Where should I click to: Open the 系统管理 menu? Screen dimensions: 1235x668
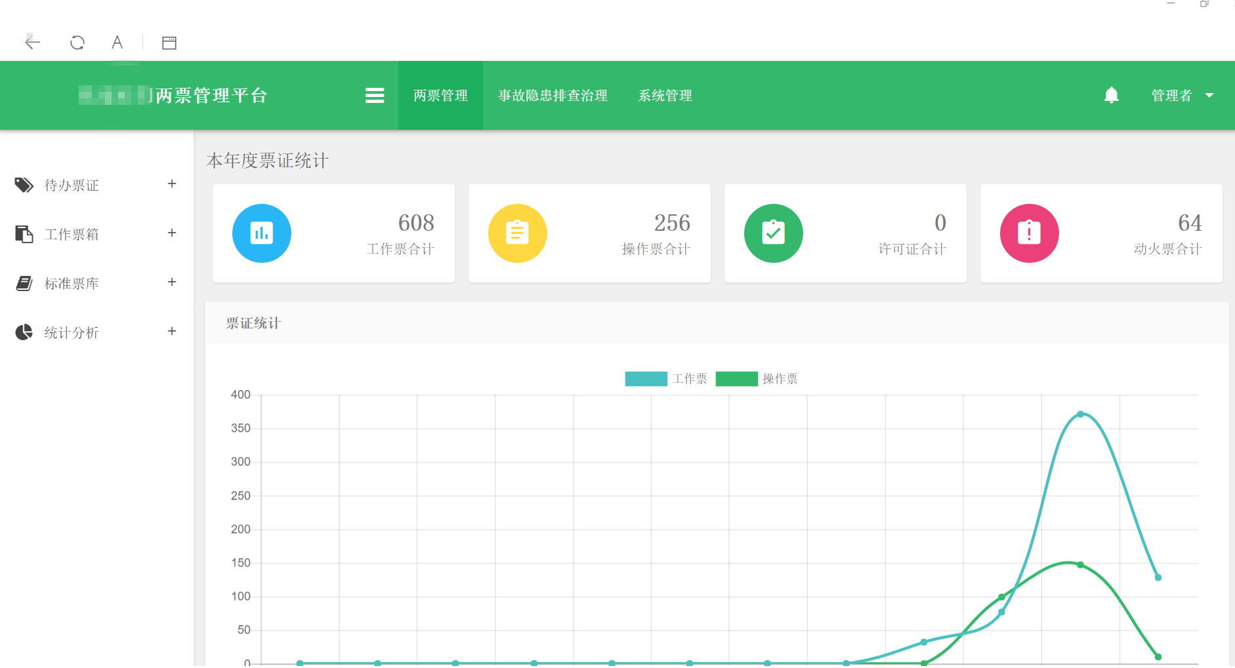coord(665,96)
